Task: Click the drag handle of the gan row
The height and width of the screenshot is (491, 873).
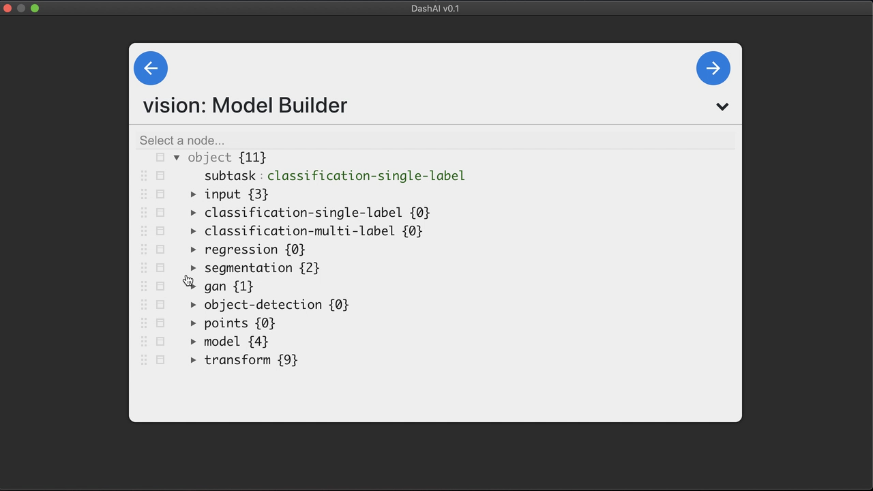Action: coord(144,286)
